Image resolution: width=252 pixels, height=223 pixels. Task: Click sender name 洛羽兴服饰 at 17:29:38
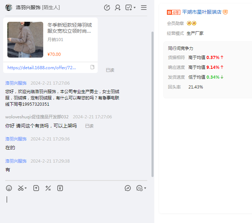click(x=16, y=161)
